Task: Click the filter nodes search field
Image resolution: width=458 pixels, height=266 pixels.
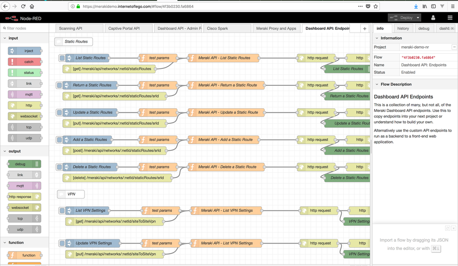Action: (x=25, y=28)
